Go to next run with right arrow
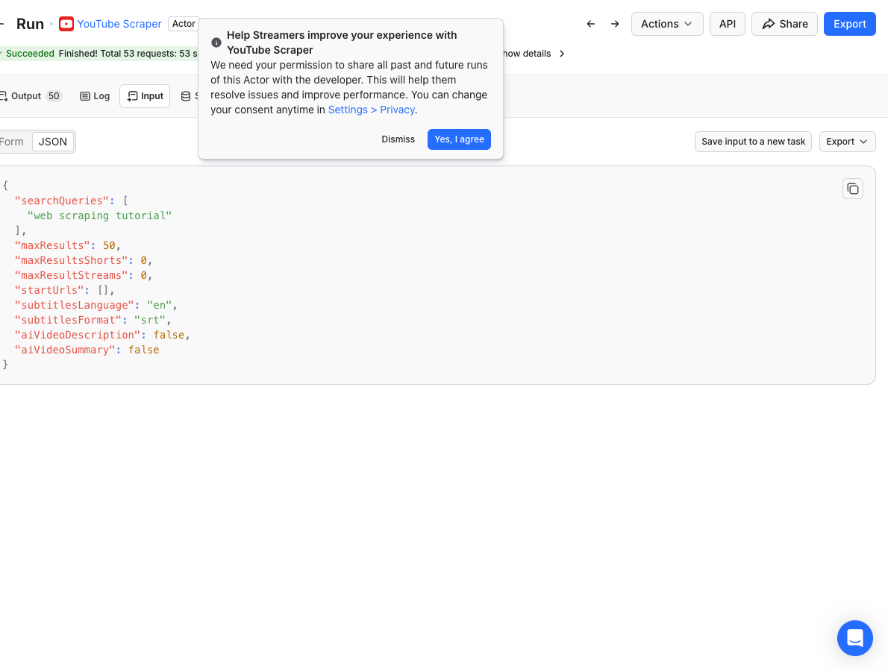 click(x=615, y=24)
